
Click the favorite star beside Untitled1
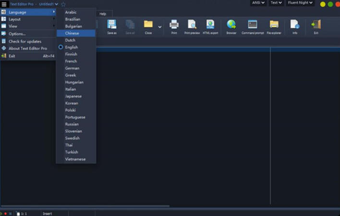tap(63, 4)
